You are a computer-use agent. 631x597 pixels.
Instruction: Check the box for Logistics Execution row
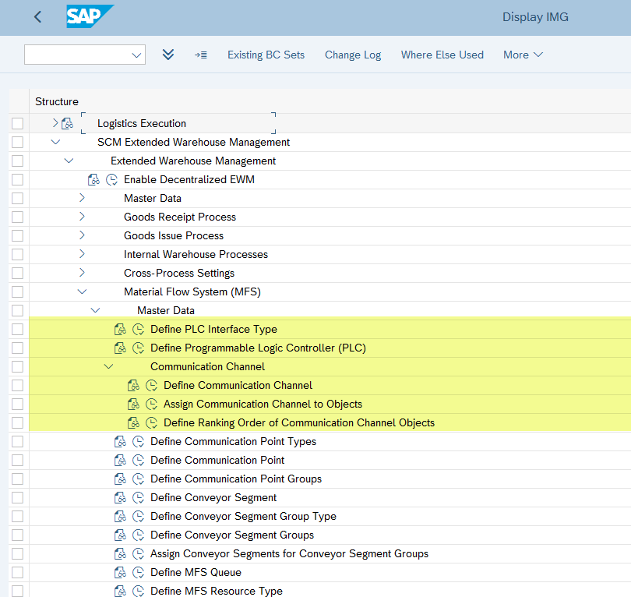pos(17,124)
